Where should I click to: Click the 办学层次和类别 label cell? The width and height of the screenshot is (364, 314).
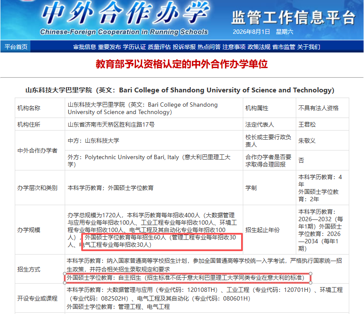coord(40,188)
